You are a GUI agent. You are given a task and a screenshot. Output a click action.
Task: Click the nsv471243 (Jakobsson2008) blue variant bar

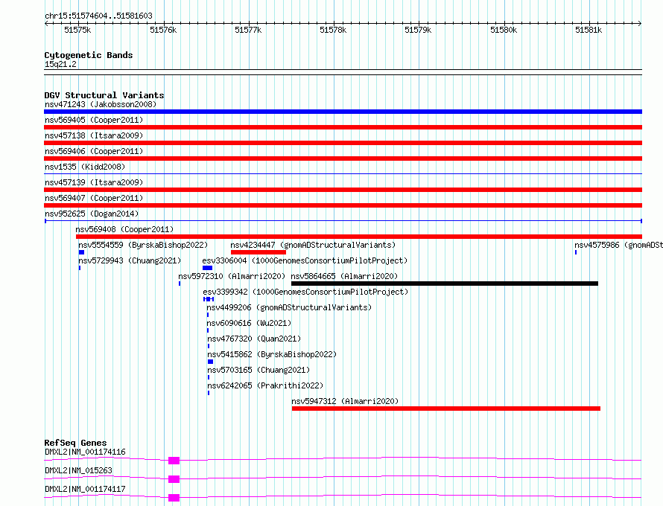point(343,112)
